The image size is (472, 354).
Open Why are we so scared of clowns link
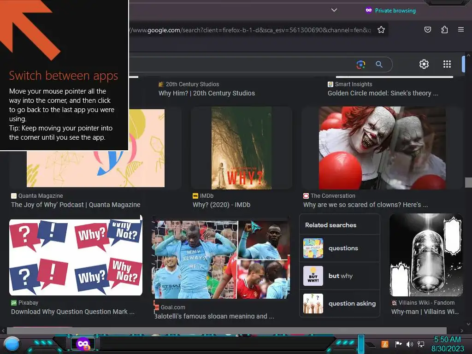(366, 205)
